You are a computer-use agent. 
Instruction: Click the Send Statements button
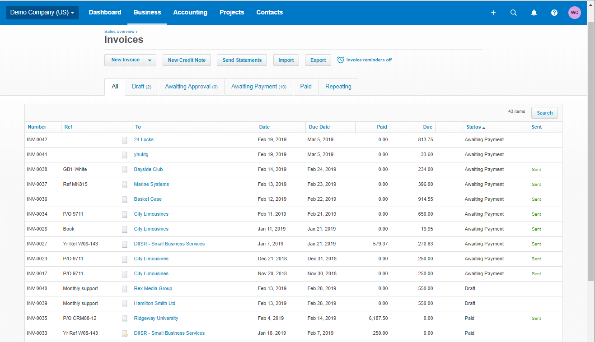[x=242, y=60]
